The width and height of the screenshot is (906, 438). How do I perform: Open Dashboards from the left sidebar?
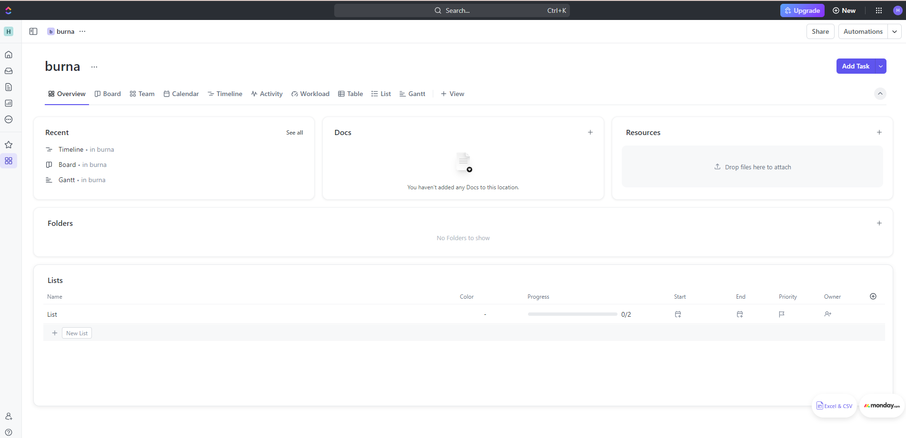[x=9, y=103]
